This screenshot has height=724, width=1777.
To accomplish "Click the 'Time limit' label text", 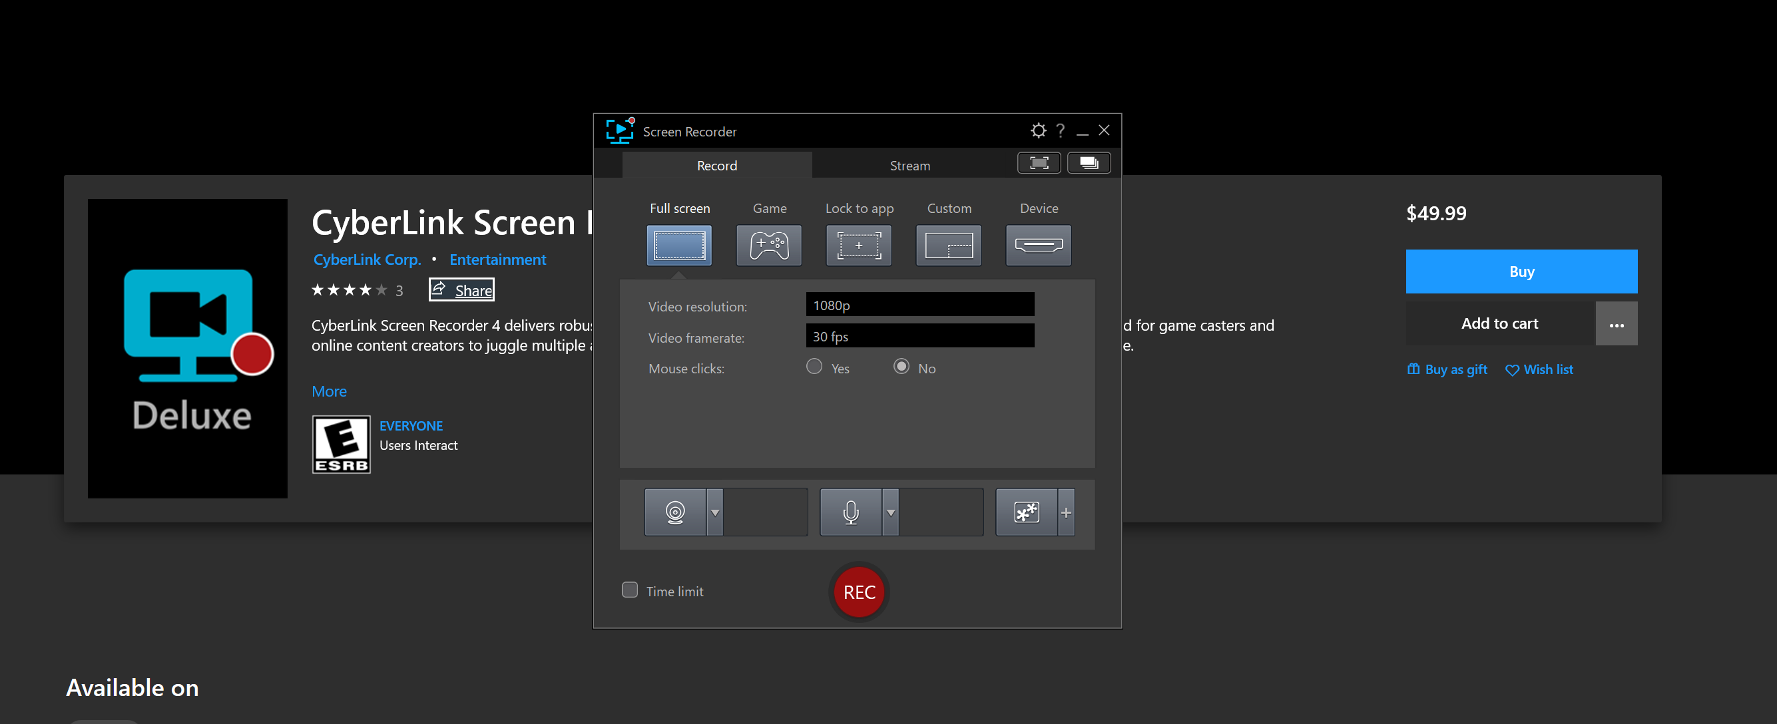I will point(674,591).
